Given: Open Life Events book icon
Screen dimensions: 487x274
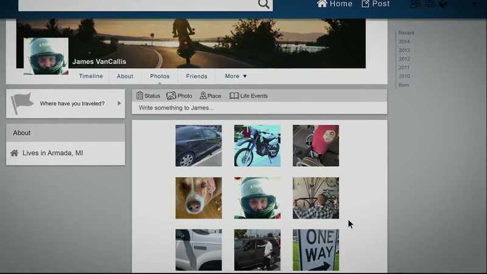Looking at the screenshot, I should [x=234, y=96].
